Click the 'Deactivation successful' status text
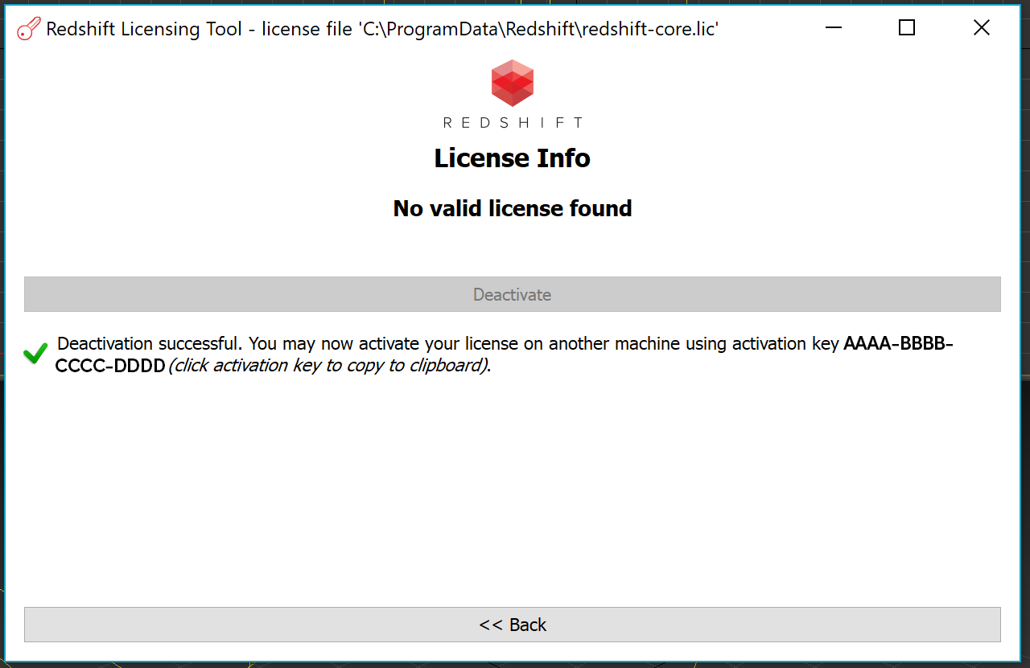This screenshot has width=1030, height=668. click(x=150, y=344)
